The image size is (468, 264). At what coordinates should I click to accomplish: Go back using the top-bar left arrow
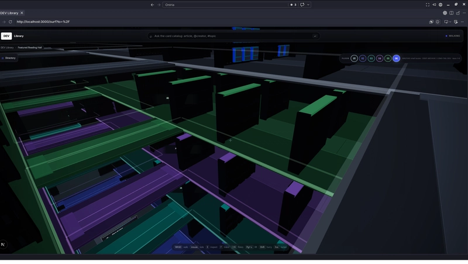[152, 5]
